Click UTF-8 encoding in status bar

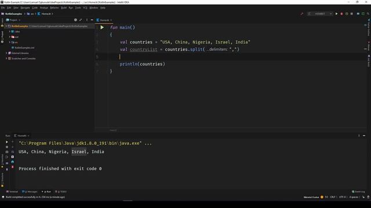click(342, 197)
